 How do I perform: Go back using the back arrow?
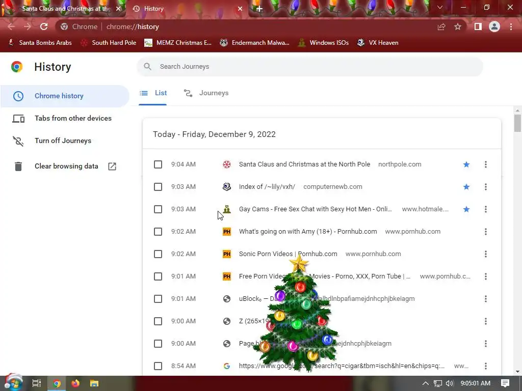tap(11, 26)
